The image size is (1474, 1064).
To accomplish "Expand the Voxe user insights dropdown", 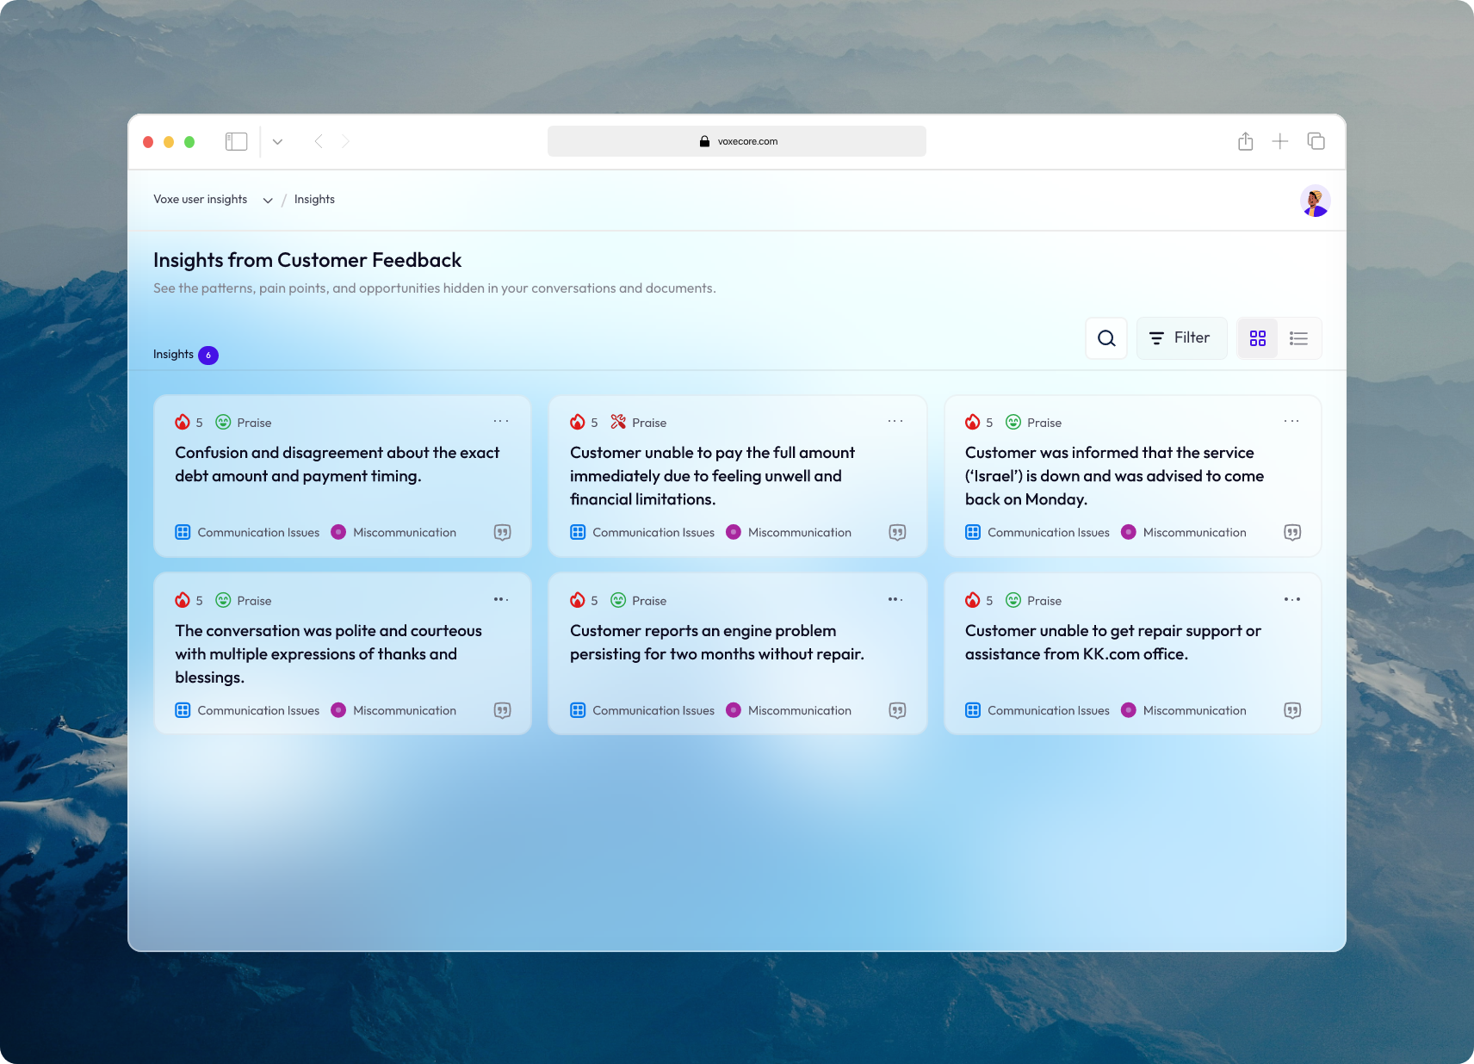I will pyautogui.click(x=268, y=200).
